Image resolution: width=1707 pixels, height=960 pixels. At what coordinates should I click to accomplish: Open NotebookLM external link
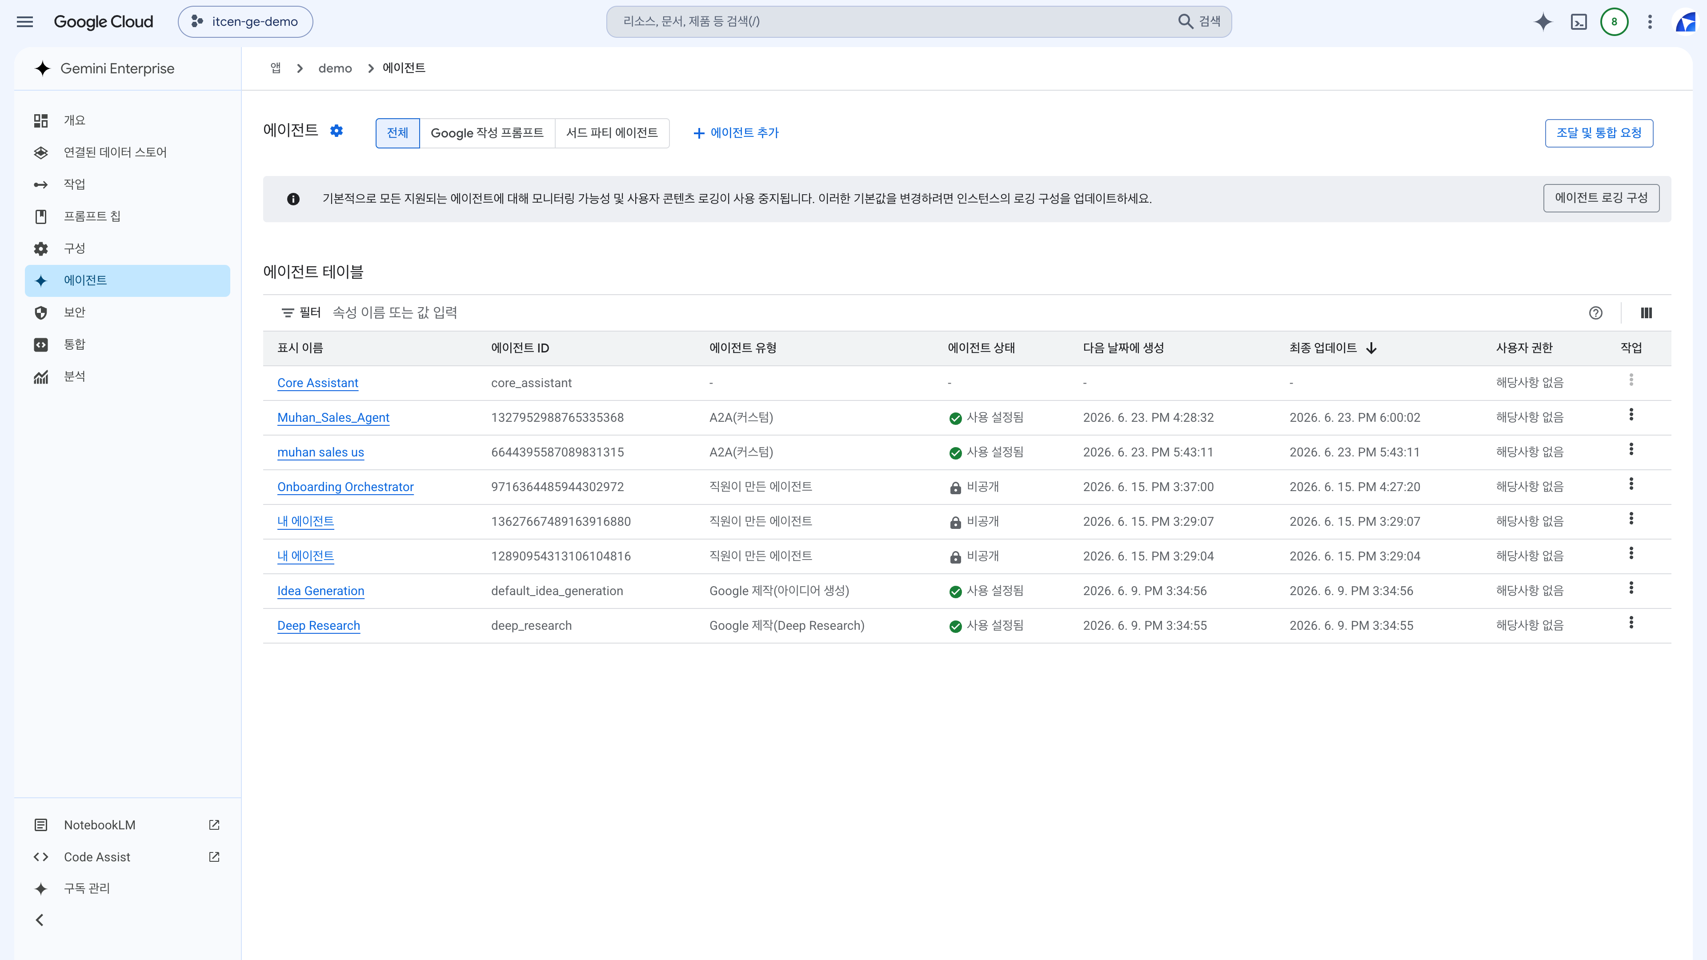[x=127, y=825]
